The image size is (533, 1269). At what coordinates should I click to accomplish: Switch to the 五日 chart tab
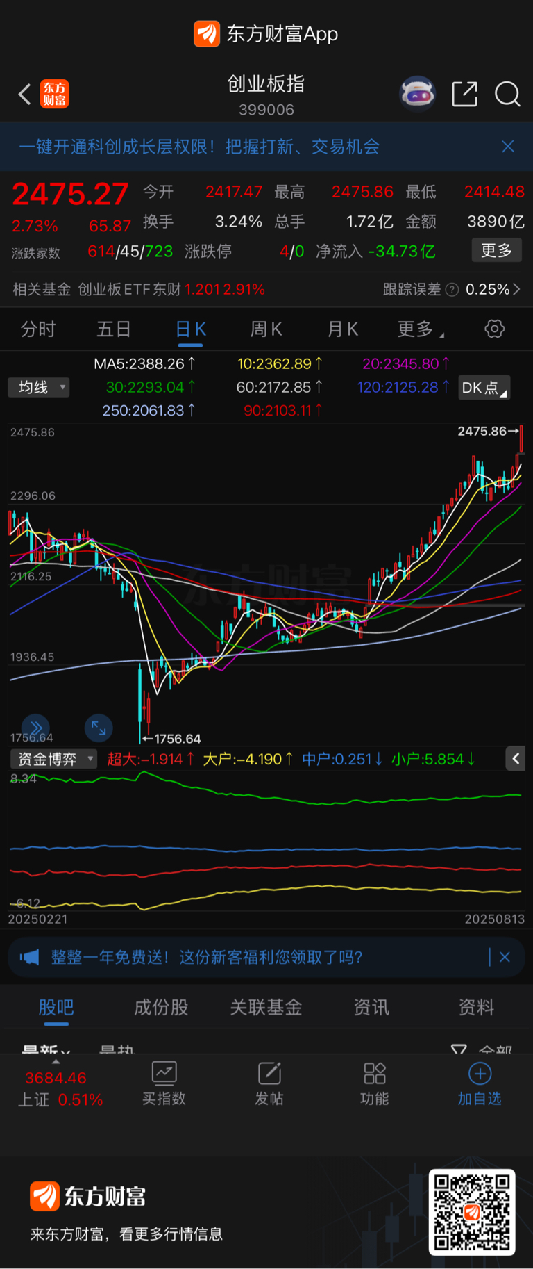click(114, 329)
